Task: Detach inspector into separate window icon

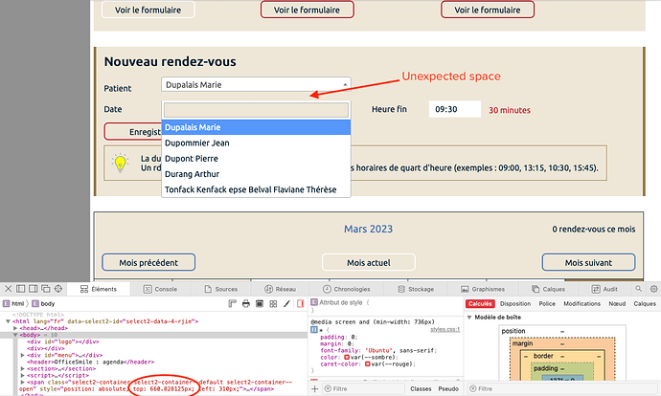Action: point(46,289)
